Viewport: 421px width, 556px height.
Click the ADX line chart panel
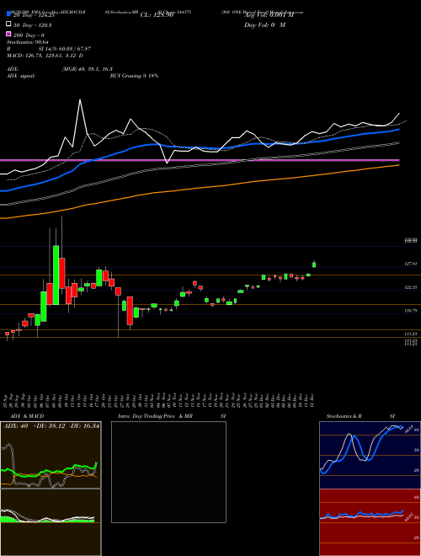(51, 455)
